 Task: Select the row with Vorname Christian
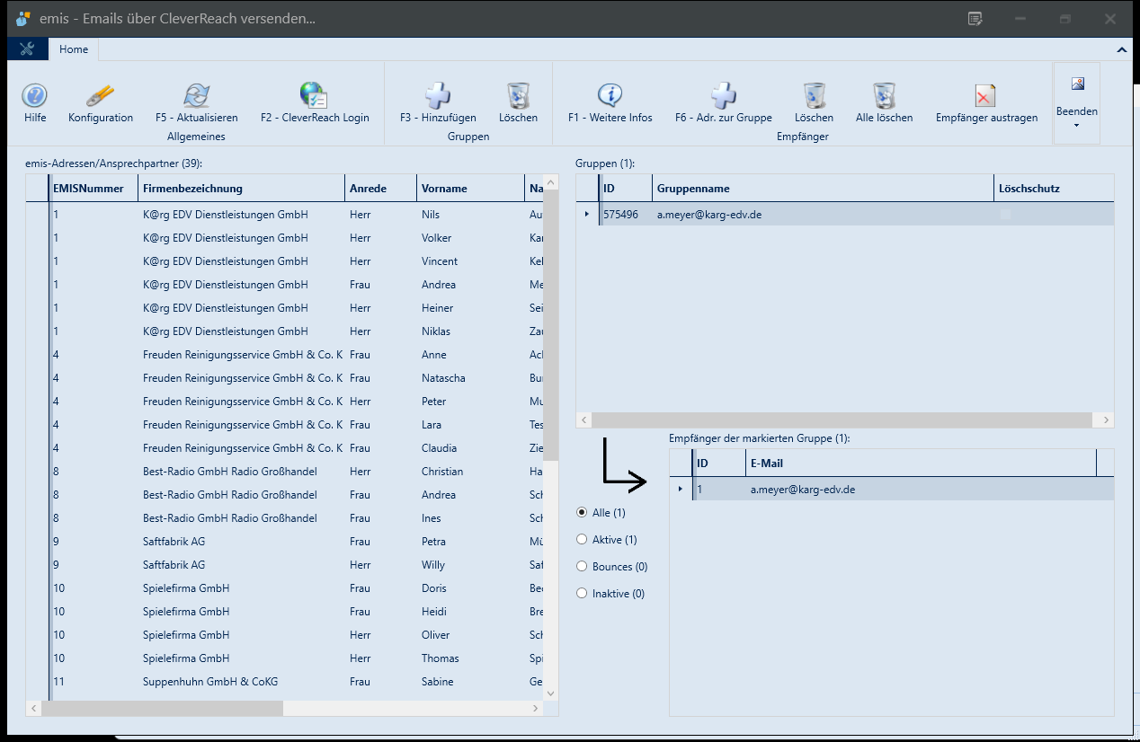pyautogui.click(x=285, y=472)
